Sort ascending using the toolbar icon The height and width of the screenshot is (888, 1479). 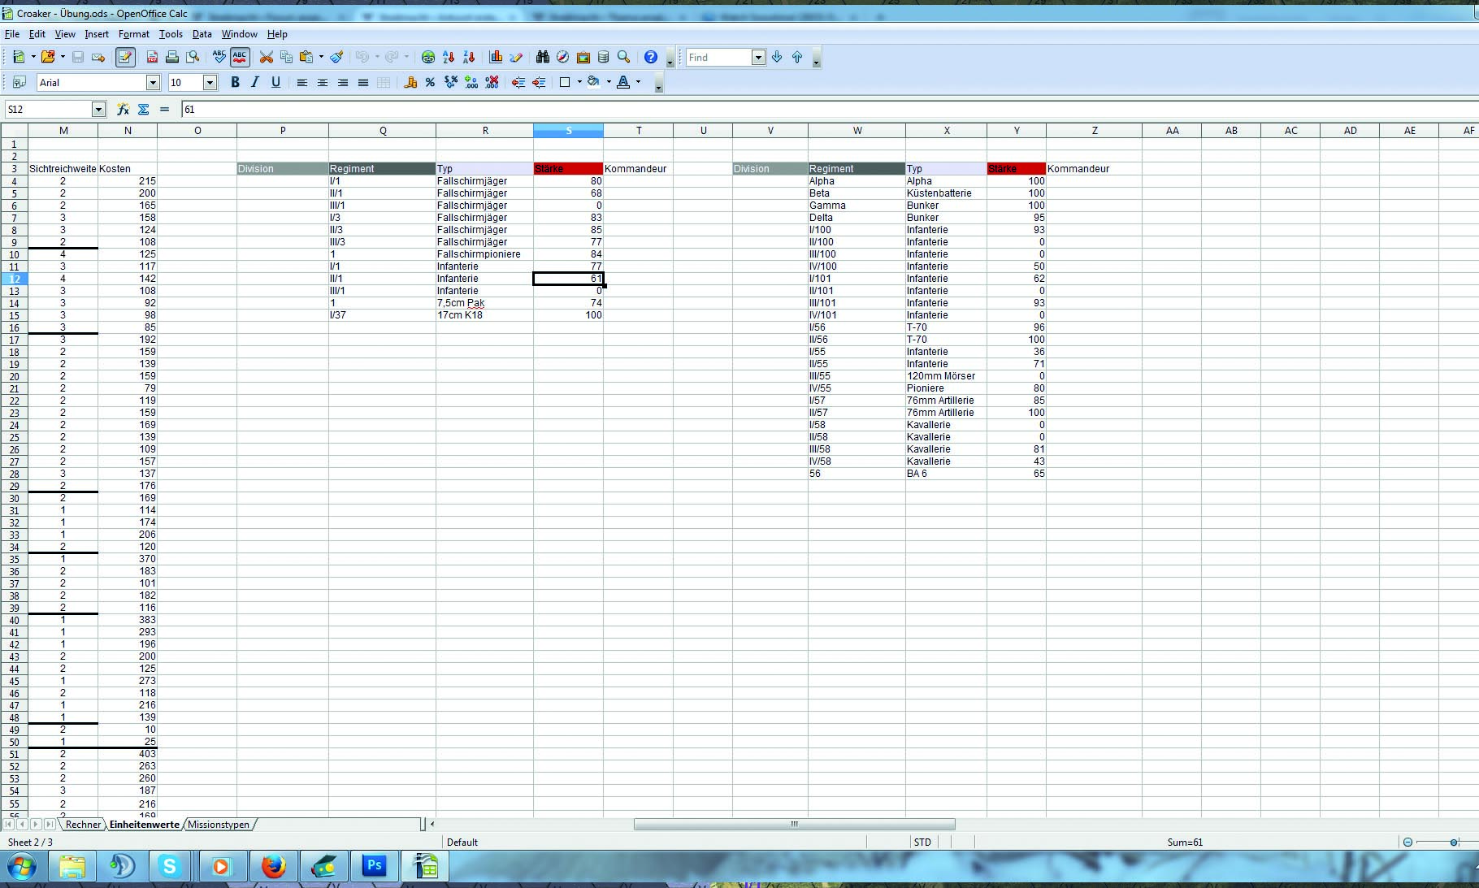pyautogui.click(x=448, y=57)
